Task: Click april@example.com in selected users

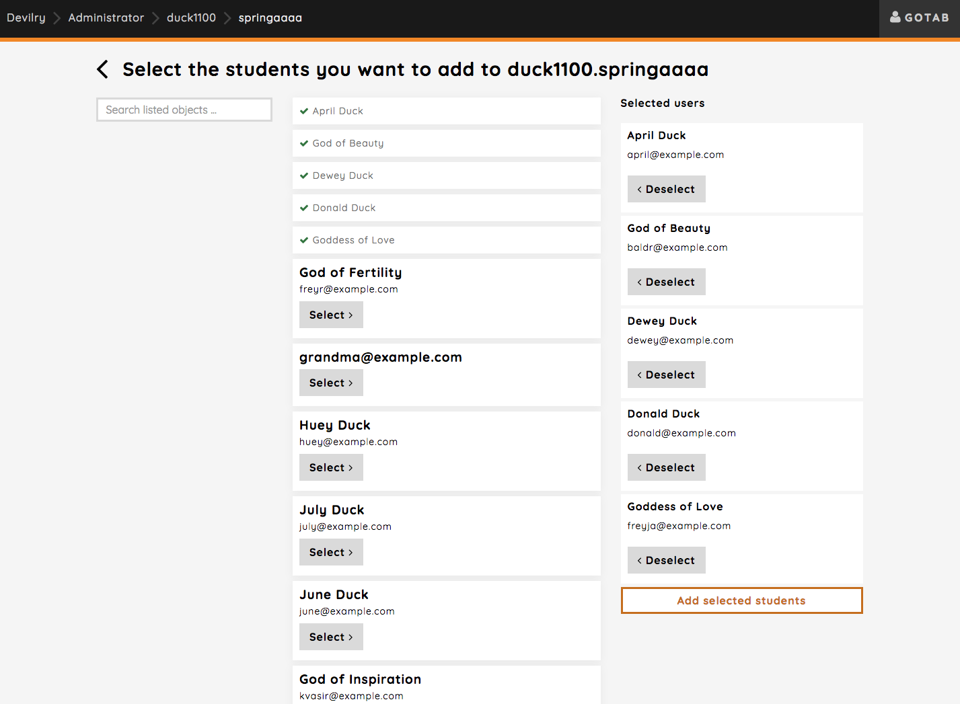Action: (675, 155)
